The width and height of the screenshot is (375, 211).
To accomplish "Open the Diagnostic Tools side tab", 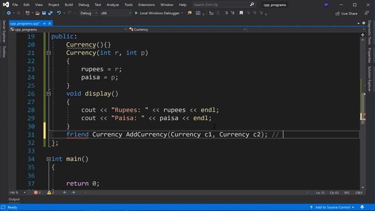I will pyautogui.click(x=370, y=32).
